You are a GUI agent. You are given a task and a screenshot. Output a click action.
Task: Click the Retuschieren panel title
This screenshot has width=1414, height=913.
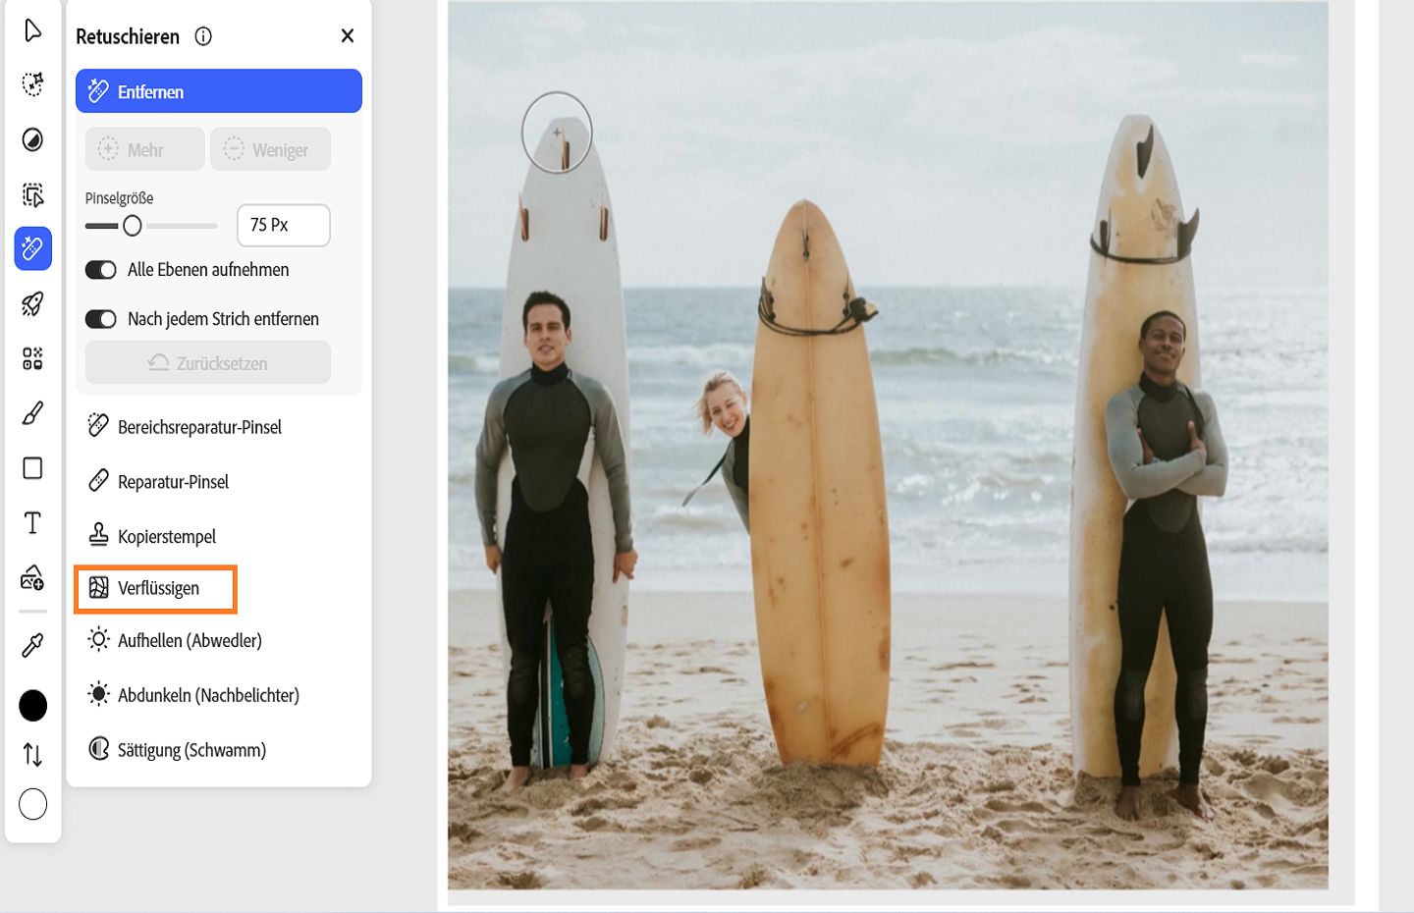pos(128,37)
